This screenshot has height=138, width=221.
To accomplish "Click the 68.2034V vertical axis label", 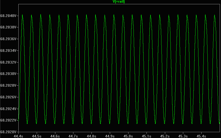I will point(8,51).
